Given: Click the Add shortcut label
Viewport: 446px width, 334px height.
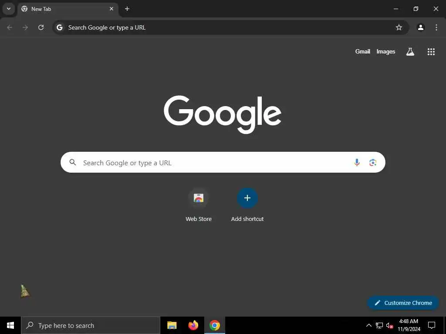Looking at the screenshot, I should click(247, 219).
